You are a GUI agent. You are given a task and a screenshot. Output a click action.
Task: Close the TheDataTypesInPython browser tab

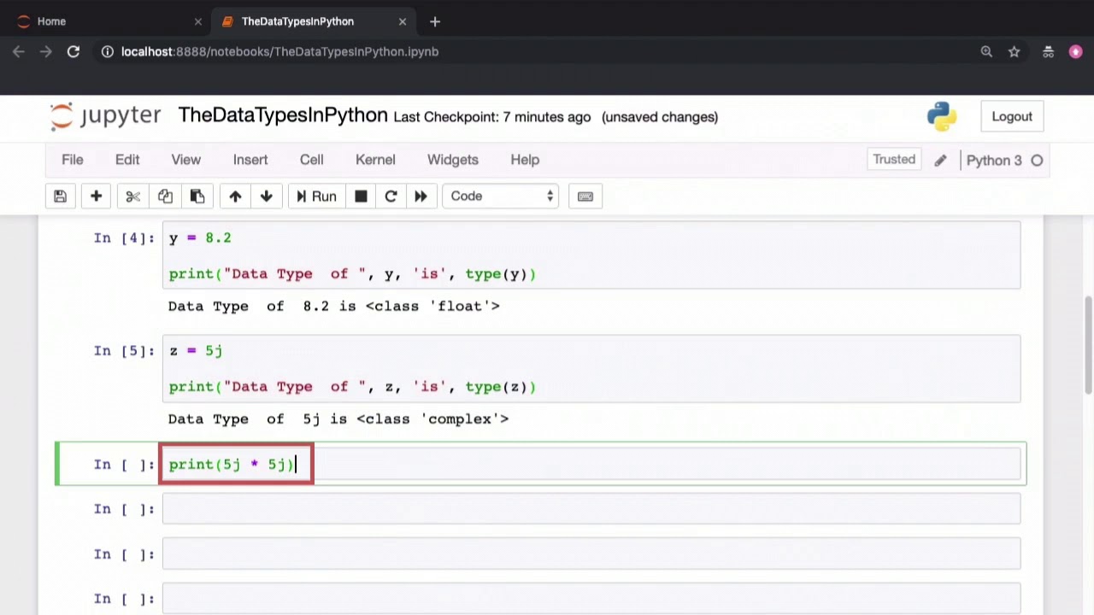(403, 21)
